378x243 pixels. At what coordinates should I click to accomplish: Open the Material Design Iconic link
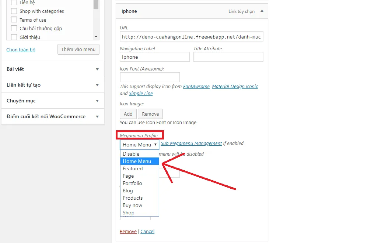pyautogui.click(x=235, y=86)
